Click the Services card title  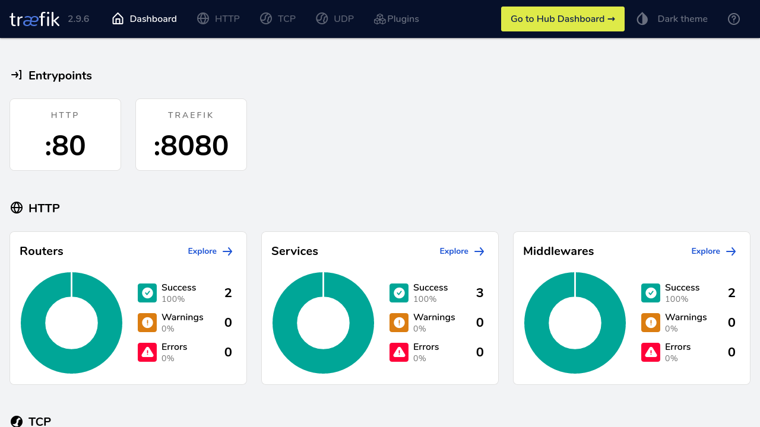(294, 251)
